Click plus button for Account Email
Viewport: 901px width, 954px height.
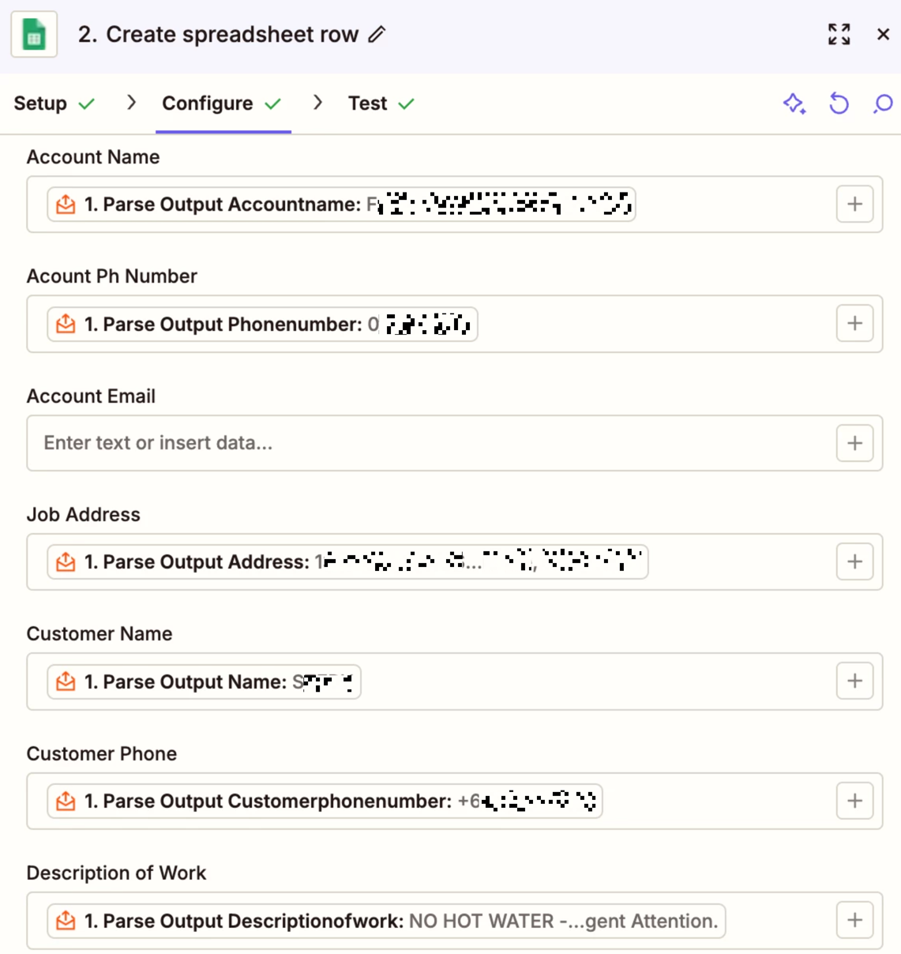tap(854, 443)
